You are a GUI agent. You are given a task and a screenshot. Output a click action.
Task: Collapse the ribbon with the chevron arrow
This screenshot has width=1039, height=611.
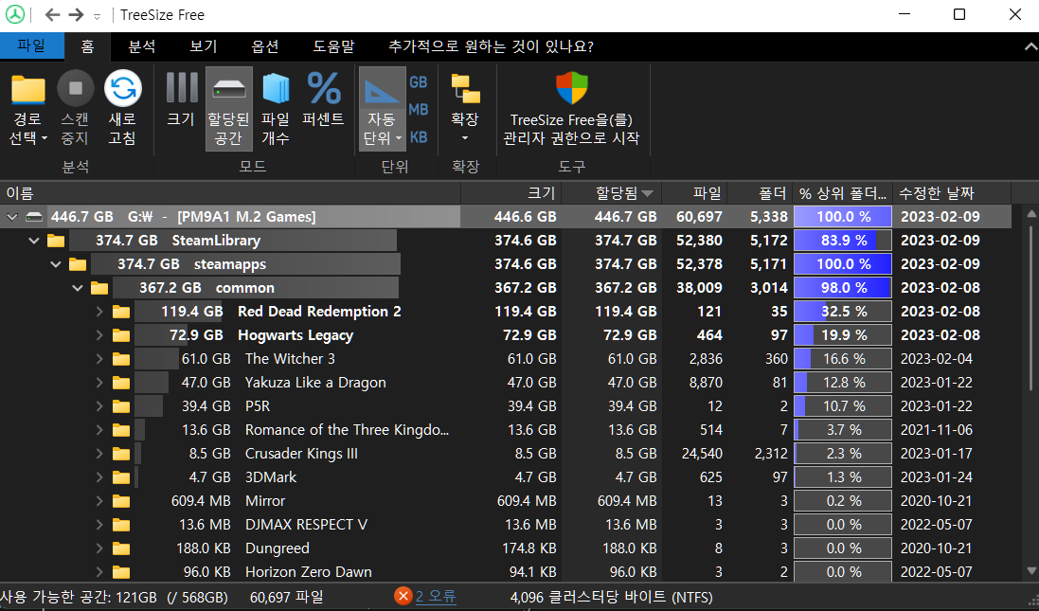click(x=1030, y=46)
